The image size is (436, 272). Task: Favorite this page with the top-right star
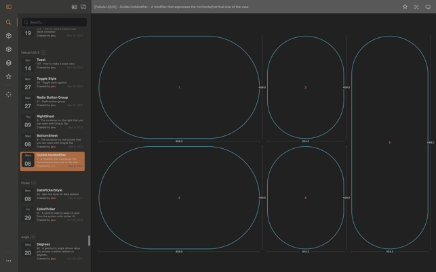(x=405, y=7)
